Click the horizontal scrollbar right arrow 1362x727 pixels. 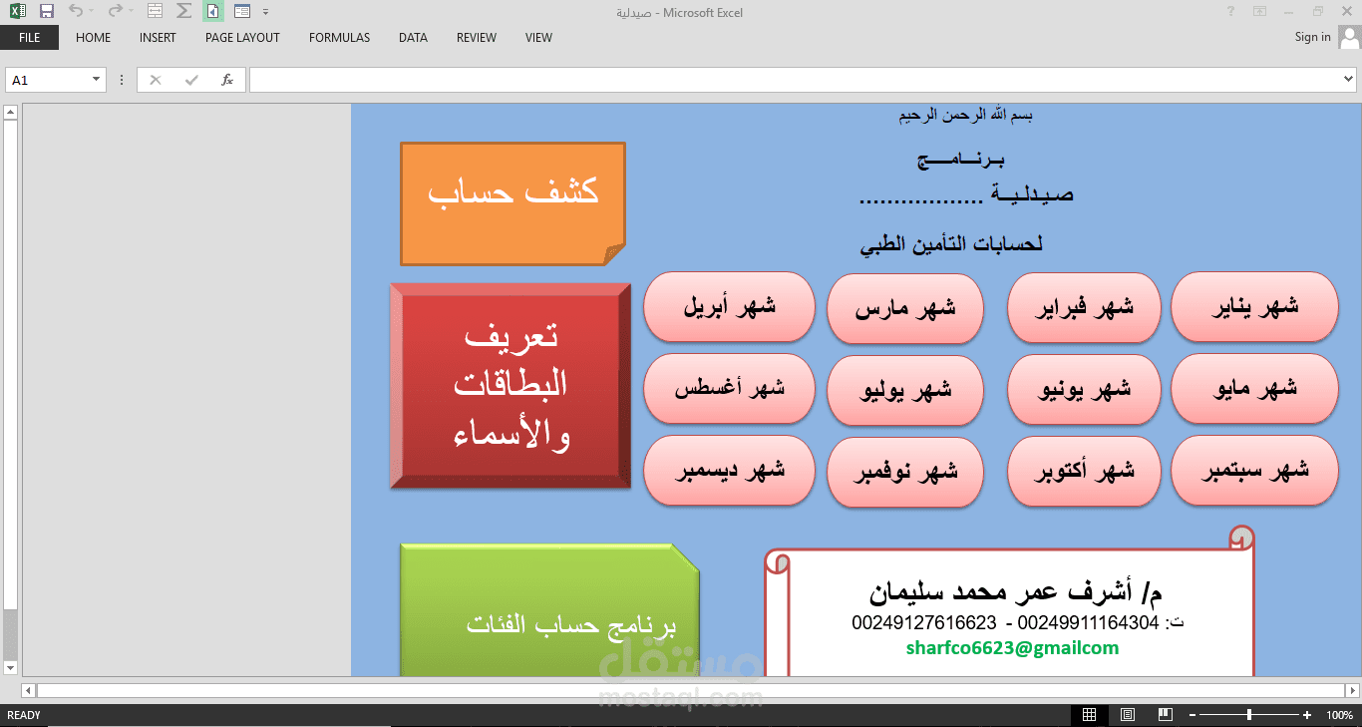pos(1352,690)
